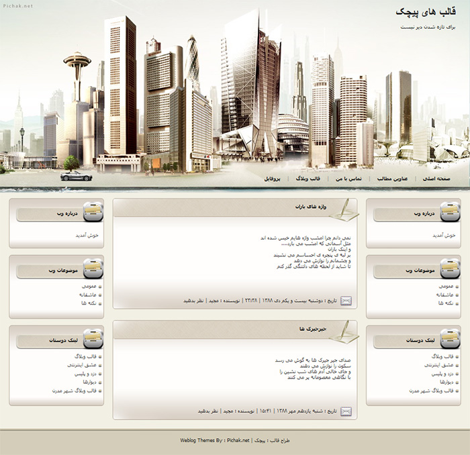The image size is (470, 455).
Task: Click نظر بدهید under the جیرجیرک ها post
Action: (x=207, y=411)
